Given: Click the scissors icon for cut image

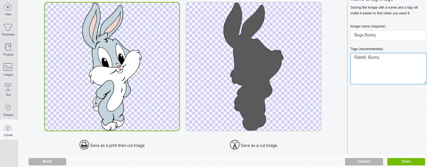Looking at the screenshot, I should [x=235, y=145].
